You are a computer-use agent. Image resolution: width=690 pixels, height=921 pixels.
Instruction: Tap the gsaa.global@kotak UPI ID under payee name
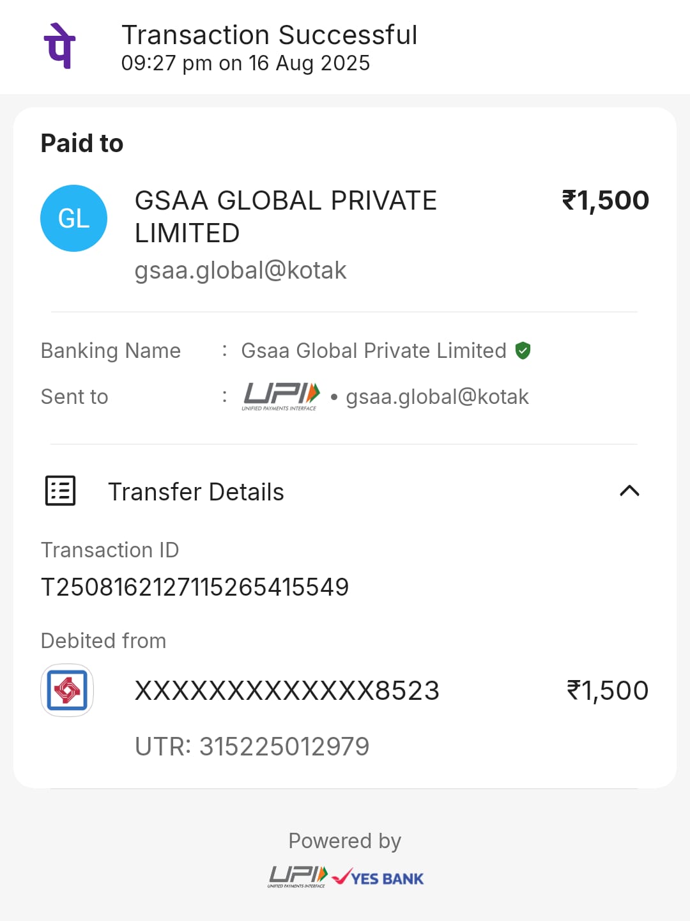[240, 270]
